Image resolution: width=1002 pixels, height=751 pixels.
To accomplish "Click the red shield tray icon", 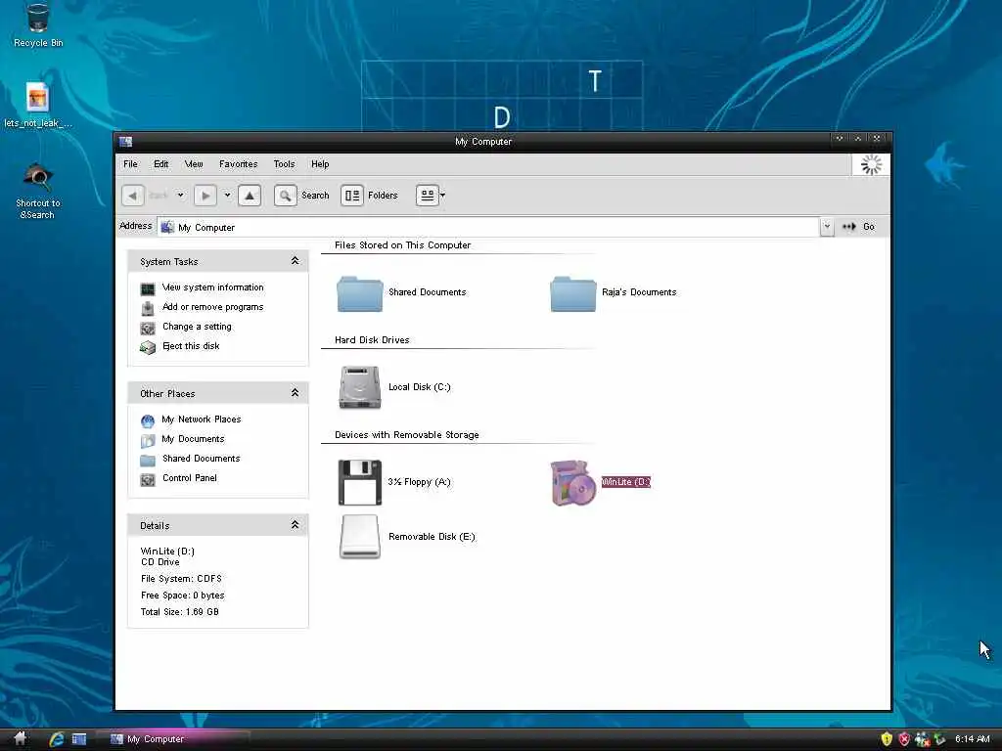I will (x=904, y=739).
